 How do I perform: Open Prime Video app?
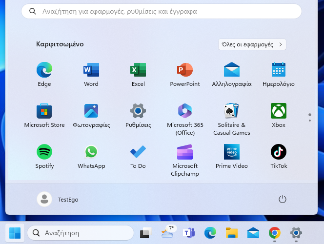pos(232,157)
